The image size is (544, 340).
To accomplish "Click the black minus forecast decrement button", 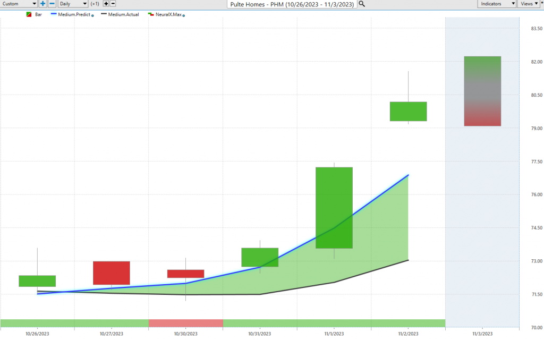I will (x=113, y=4).
